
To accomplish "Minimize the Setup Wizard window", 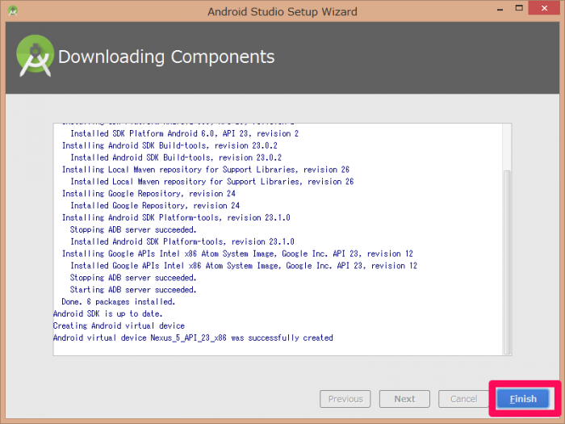I will pyautogui.click(x=500, y=9).
